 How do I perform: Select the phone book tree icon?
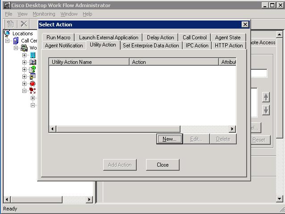coord(33,62)
